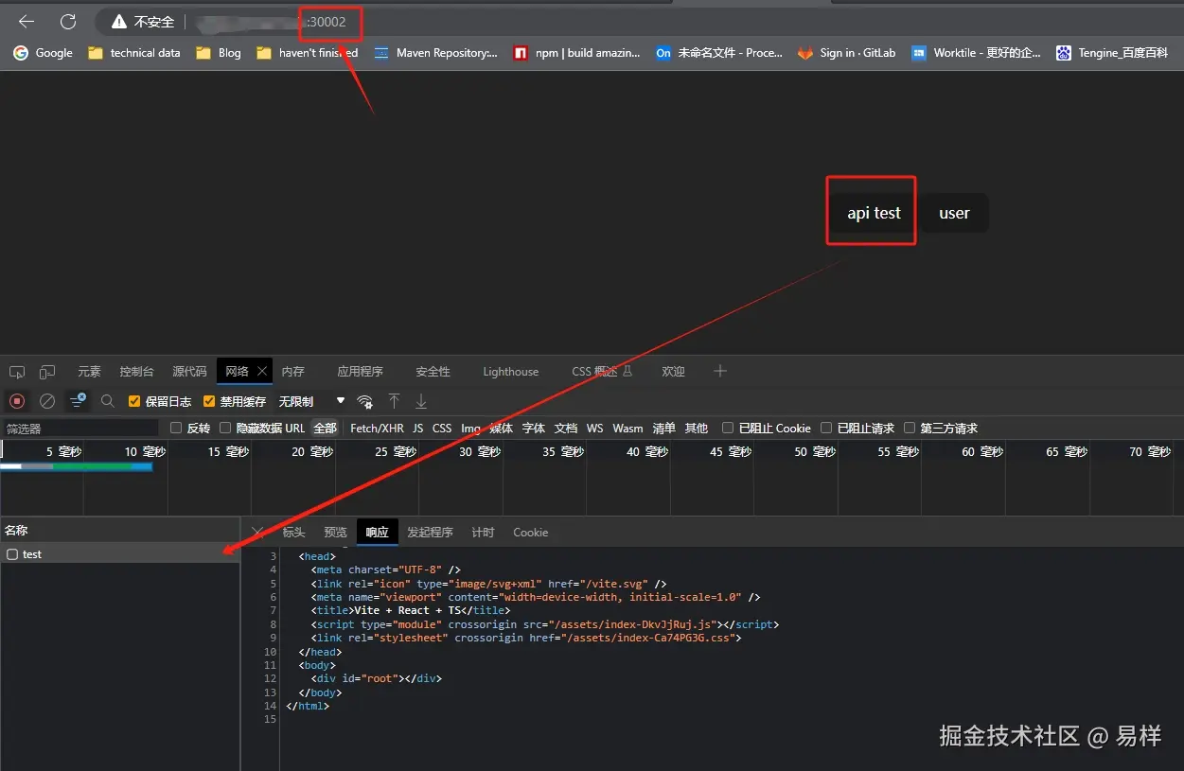Open the Tengine 百度百科 bookmark
Image resolution: width=1184 pixels, height=771 pixels.
click(x=1112, y=53)
